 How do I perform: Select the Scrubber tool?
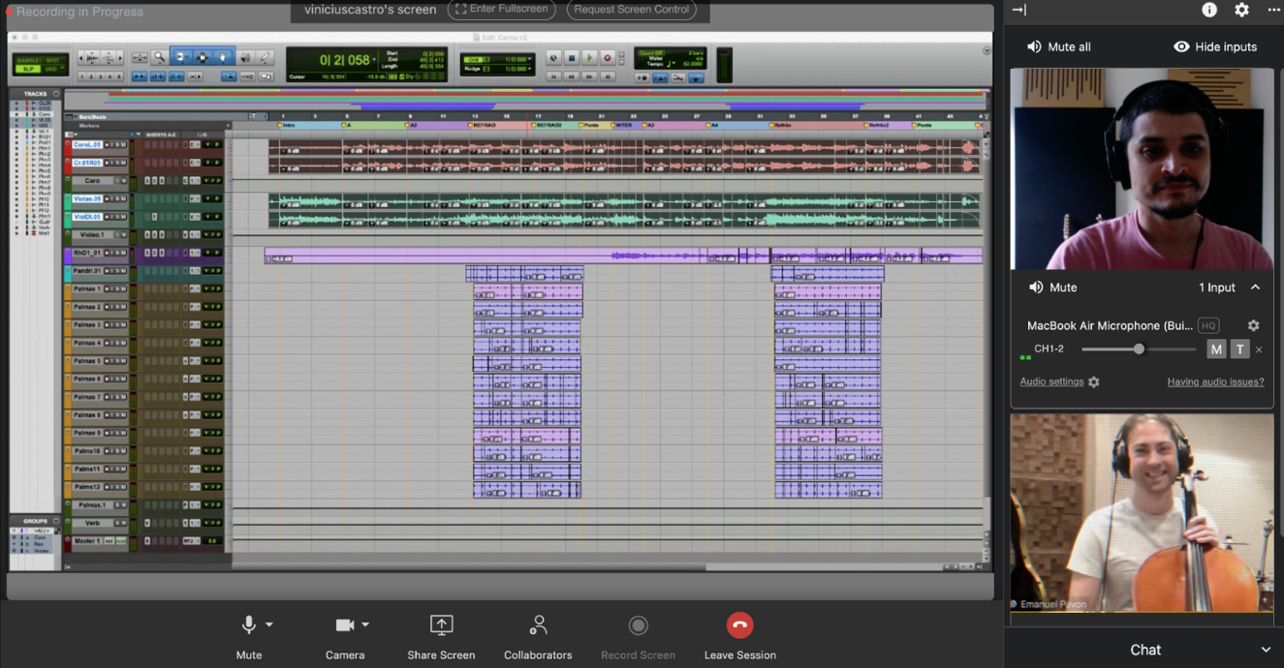click(x=246, y=57)
